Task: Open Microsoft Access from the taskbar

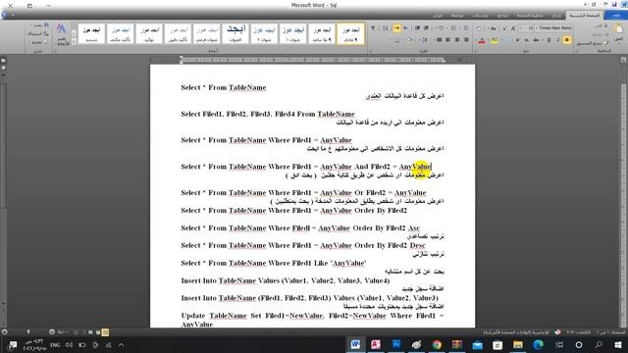Action: tap(376, 344)
